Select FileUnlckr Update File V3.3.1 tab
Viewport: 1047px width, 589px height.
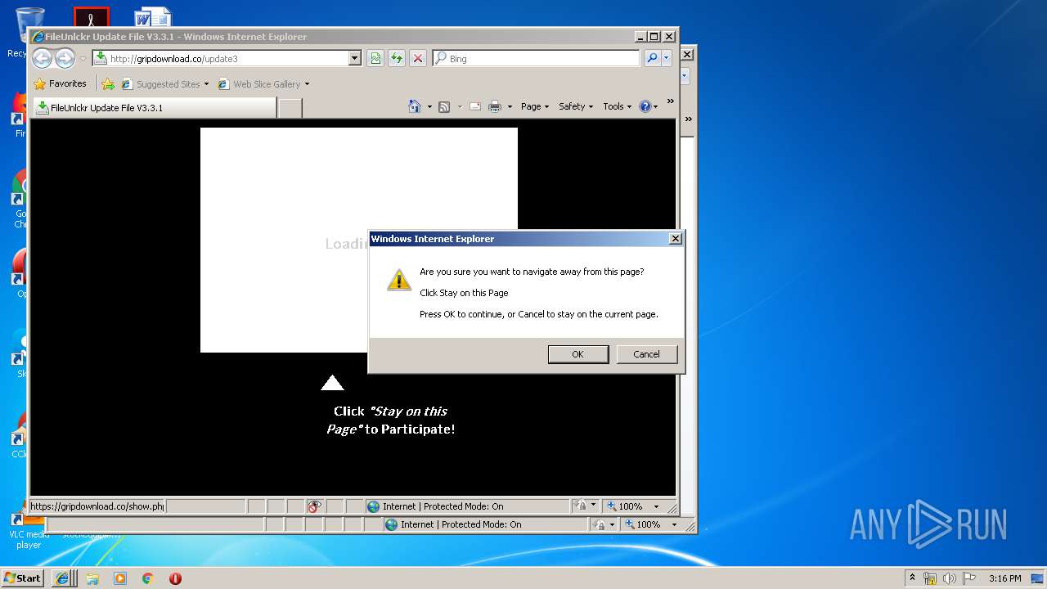tap(155, 107)
